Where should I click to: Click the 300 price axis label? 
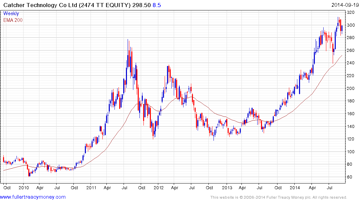point(351,25)
